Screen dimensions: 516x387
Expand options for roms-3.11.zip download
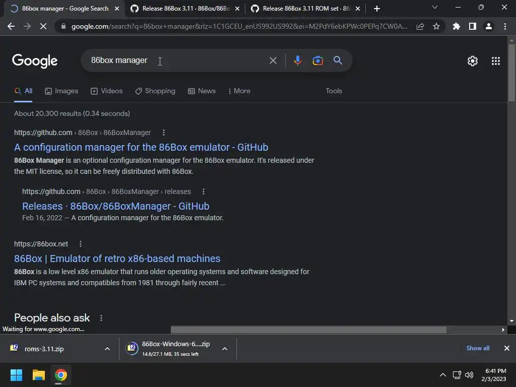[x=107, y=349]
